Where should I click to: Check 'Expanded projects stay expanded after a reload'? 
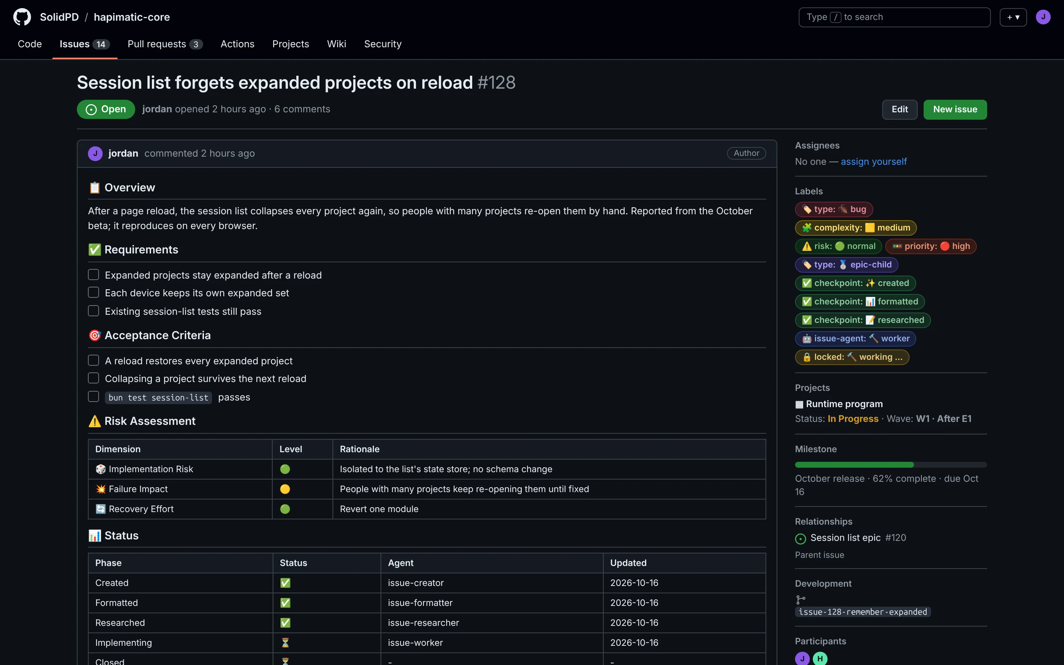tap(93, 275)
